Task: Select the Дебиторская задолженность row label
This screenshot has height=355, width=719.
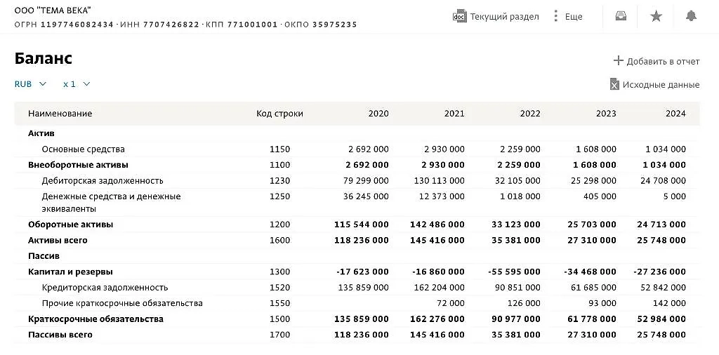Action: pyautogui.click(x=103, y=181)
